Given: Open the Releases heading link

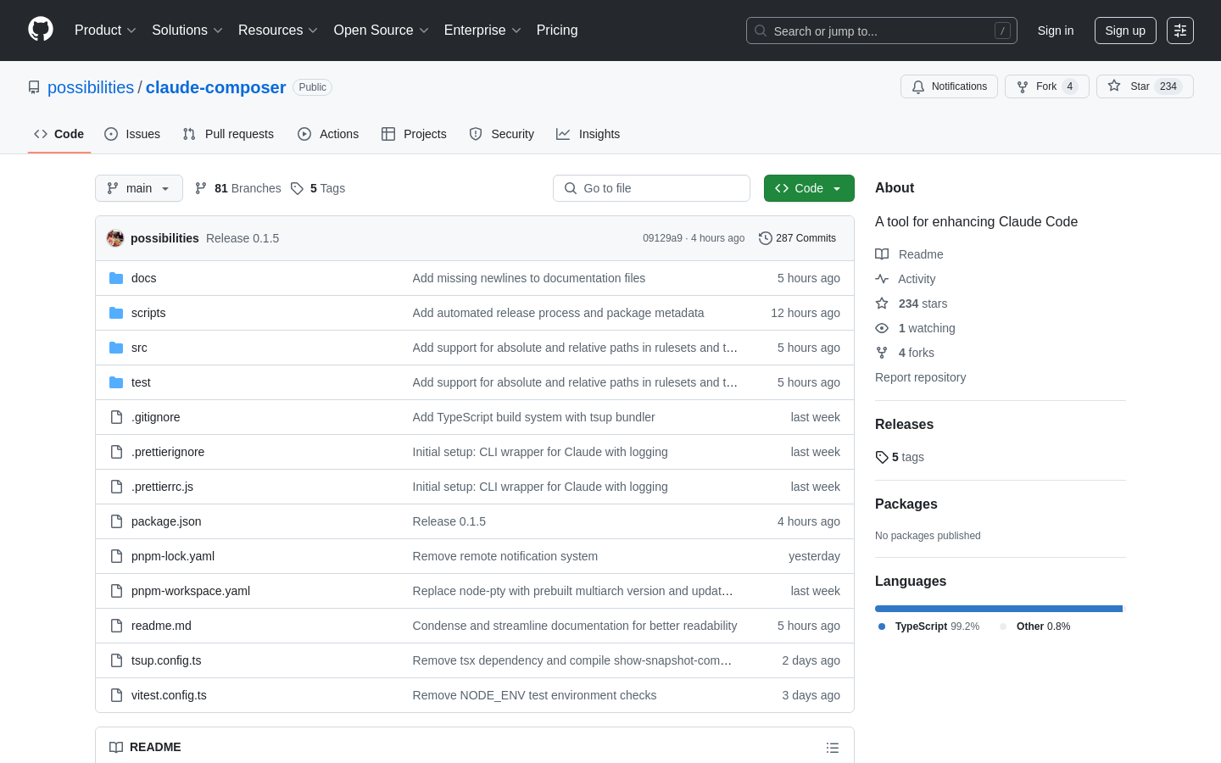Looking at the screenshot, I should click(904, 425).
